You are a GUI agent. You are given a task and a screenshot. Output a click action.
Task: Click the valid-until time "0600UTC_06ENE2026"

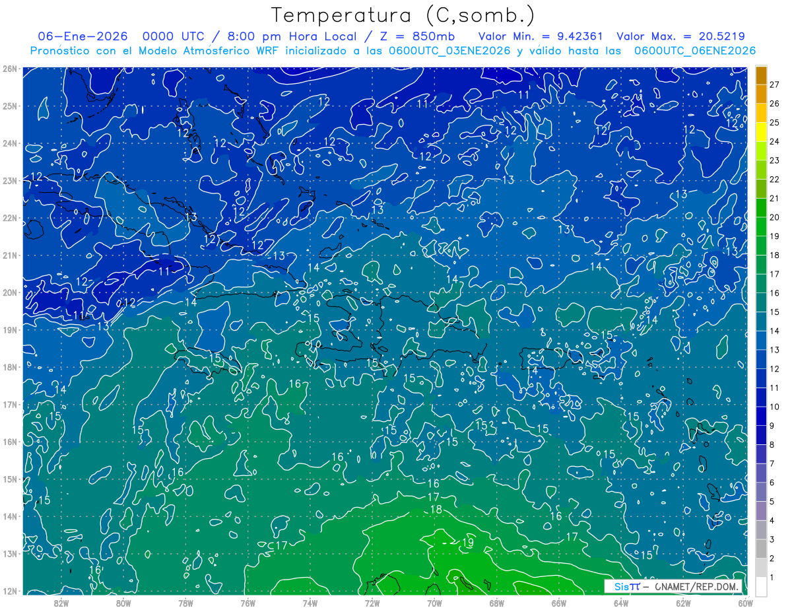pos(695,51)
